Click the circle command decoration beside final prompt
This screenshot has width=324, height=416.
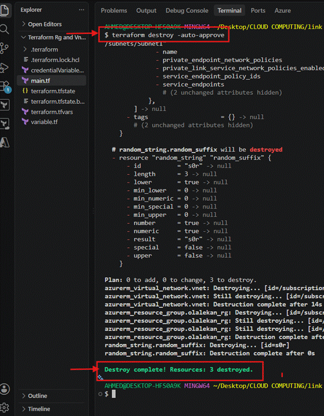pos(100,394)
